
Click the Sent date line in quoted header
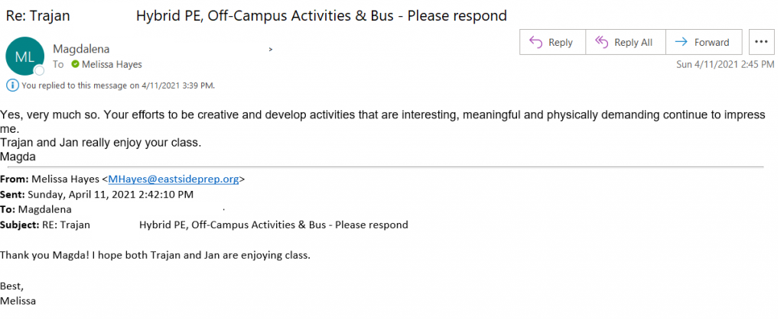coord(96,195)
